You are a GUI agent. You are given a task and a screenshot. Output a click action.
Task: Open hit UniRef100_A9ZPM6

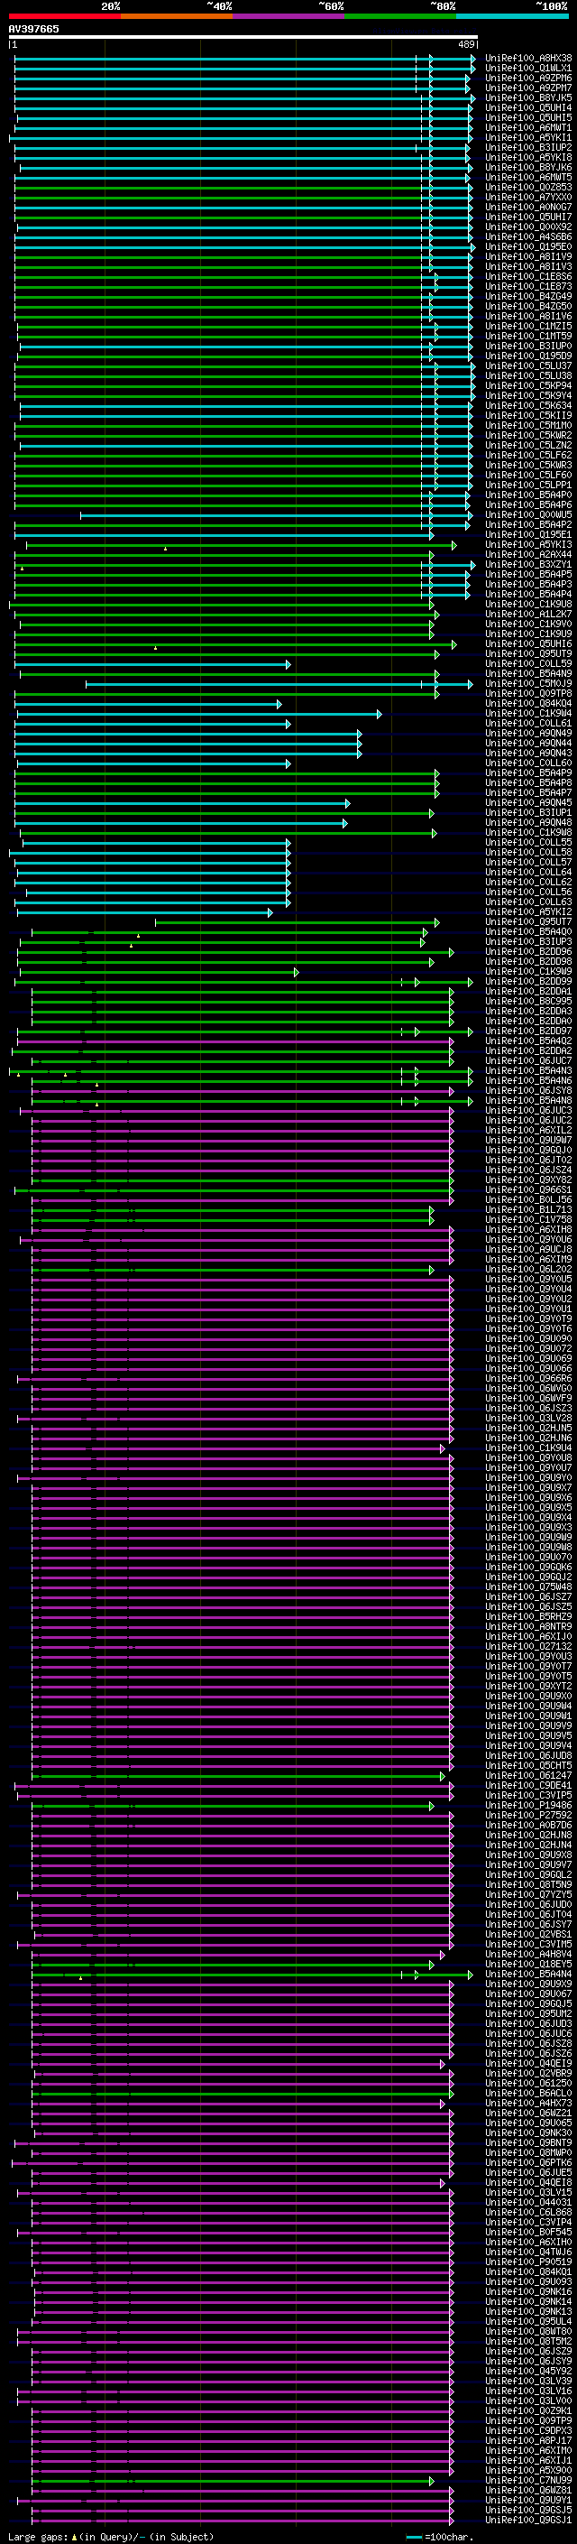[x=528, y=78]
